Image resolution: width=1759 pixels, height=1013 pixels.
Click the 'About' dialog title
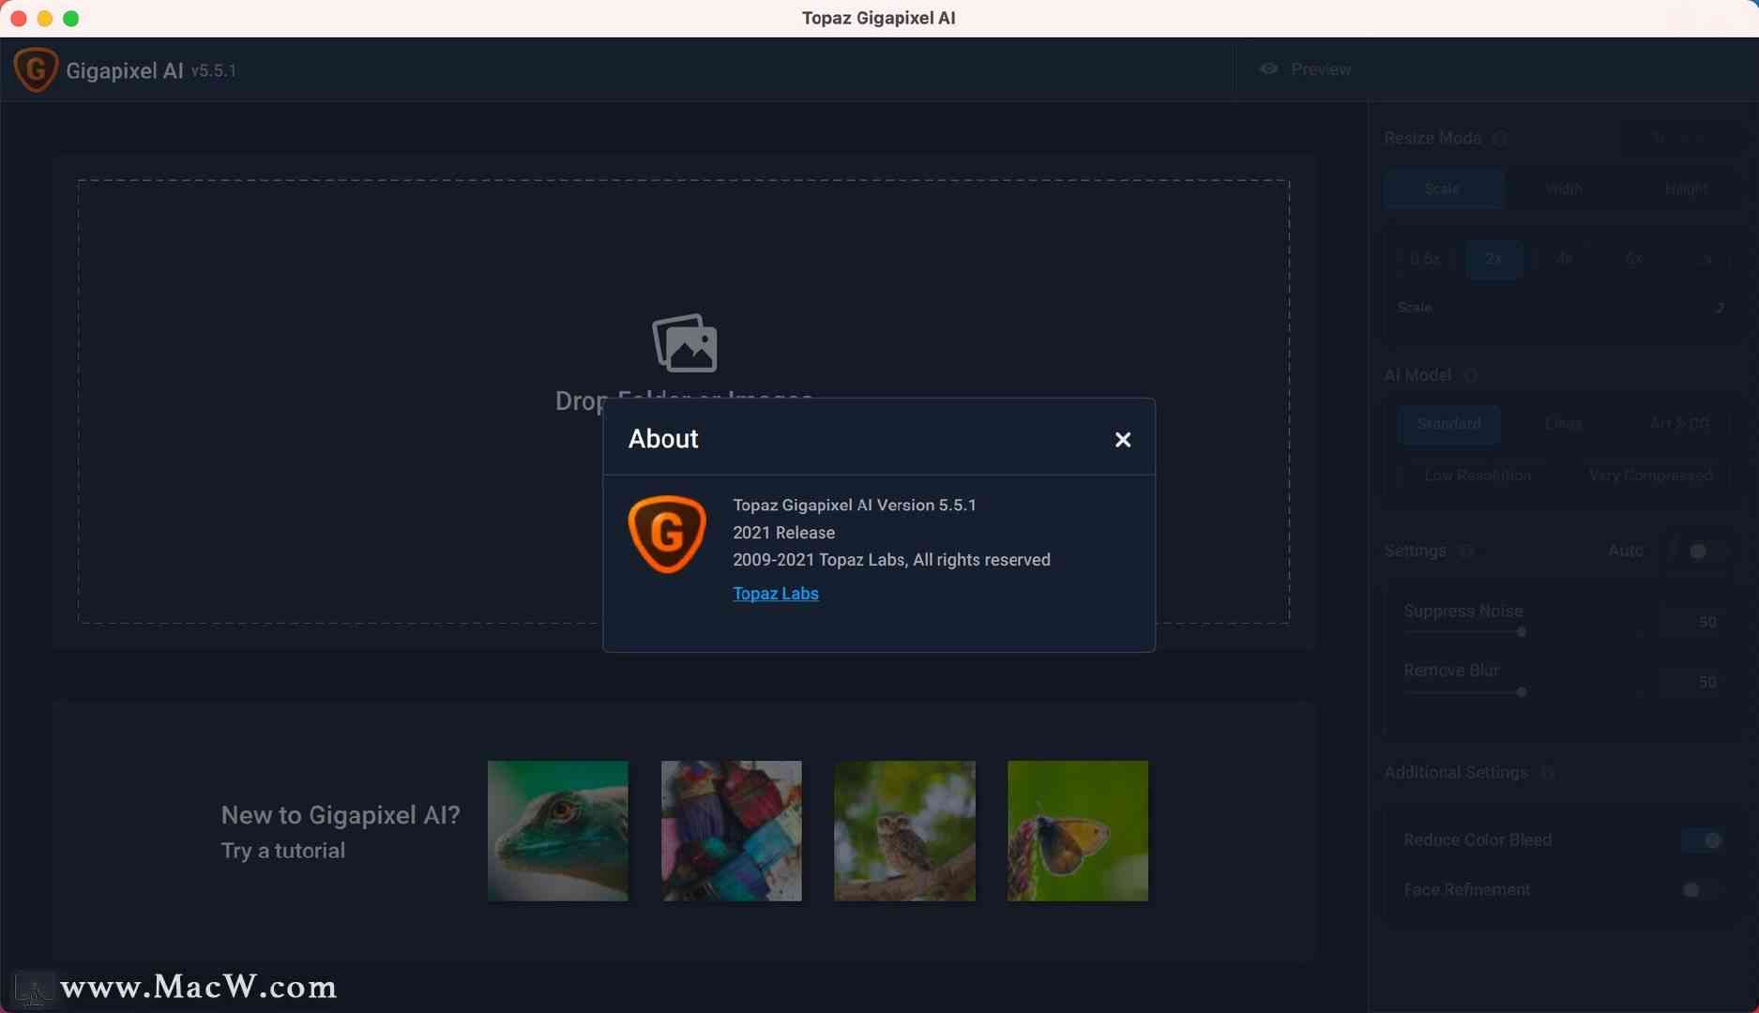click(663, 438)
